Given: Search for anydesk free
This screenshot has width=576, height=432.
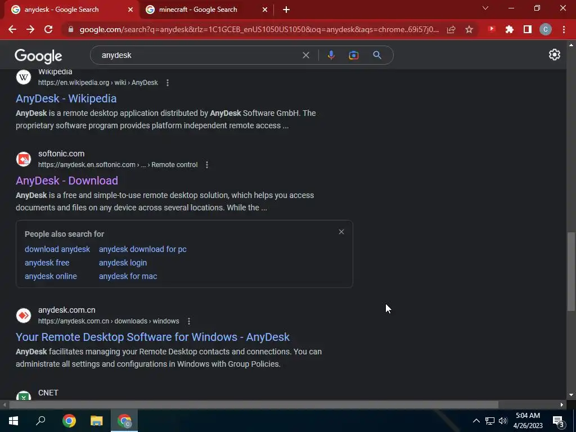Looking at the screenshot, I should click(47, 263).
